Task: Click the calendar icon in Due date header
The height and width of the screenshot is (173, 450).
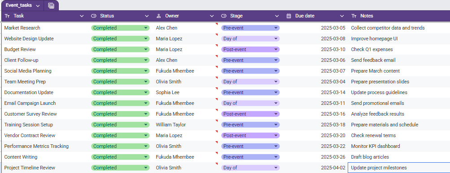Action: coord(289,16)
